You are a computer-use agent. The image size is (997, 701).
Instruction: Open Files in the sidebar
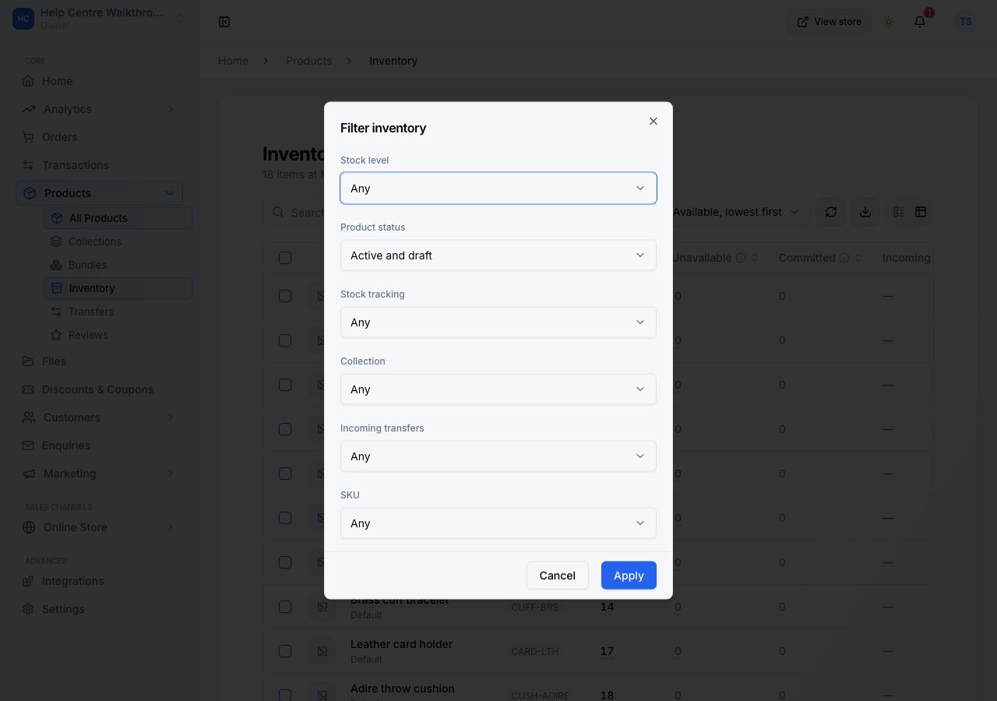click(x=100, y=361)
